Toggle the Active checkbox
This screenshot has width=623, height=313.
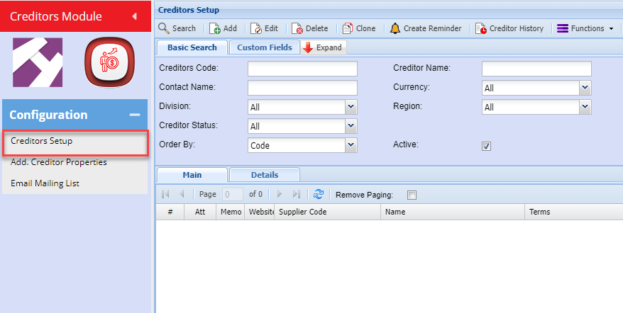[486, 146]
